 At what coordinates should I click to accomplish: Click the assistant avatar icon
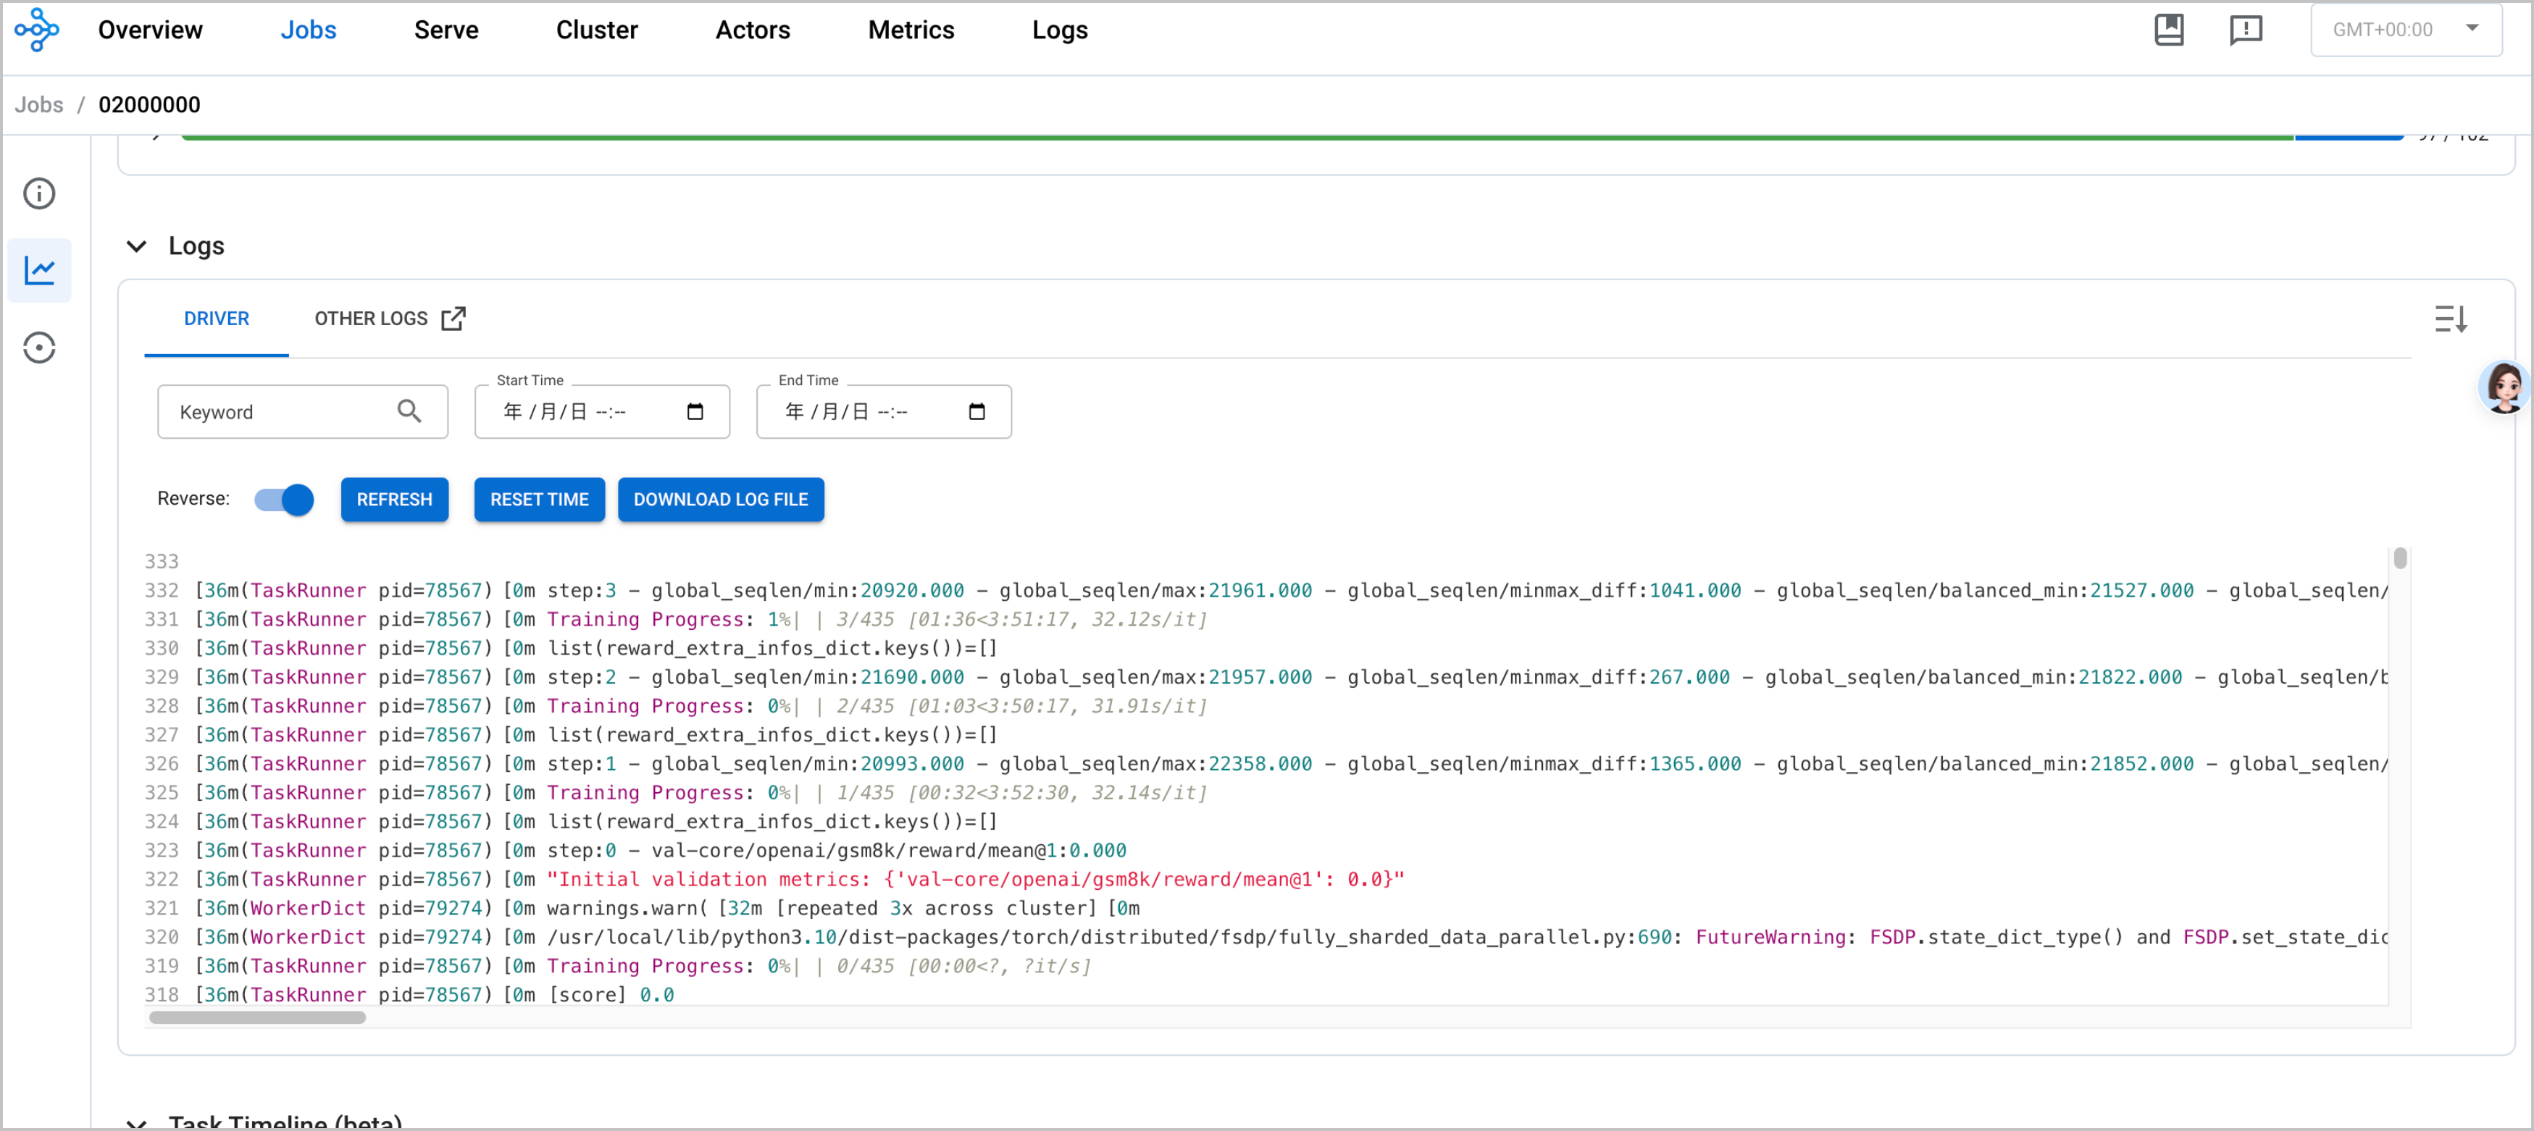[x=2504, y=387]
